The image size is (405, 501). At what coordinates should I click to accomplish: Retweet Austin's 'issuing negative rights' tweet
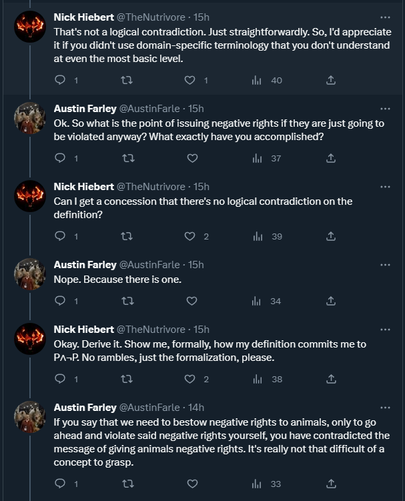point(126,158)
